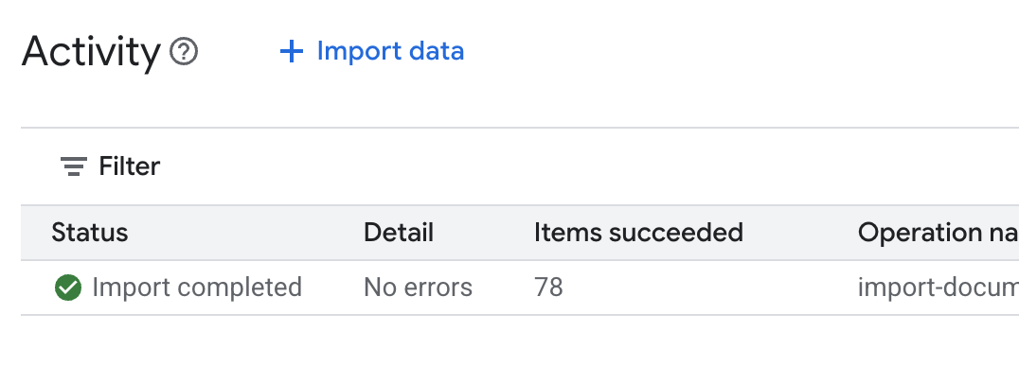The width and height of the screenshot is (1019, 384).
Task: Click the Filter label text
Action: click(x=130, y=167)
